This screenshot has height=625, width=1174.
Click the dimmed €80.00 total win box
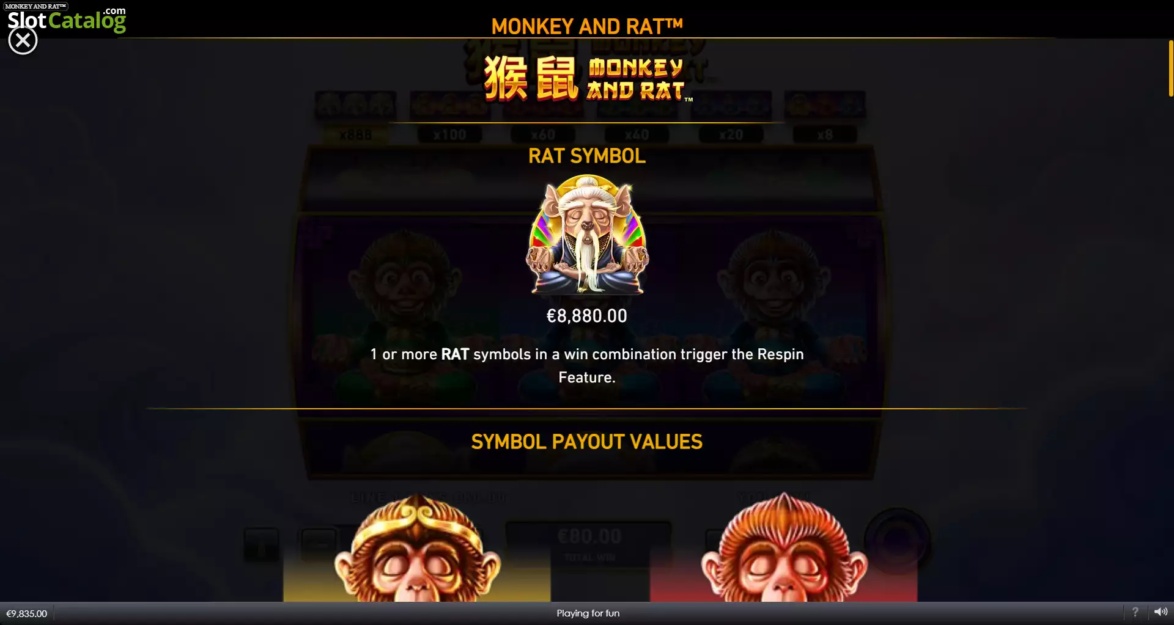[589, 544]
